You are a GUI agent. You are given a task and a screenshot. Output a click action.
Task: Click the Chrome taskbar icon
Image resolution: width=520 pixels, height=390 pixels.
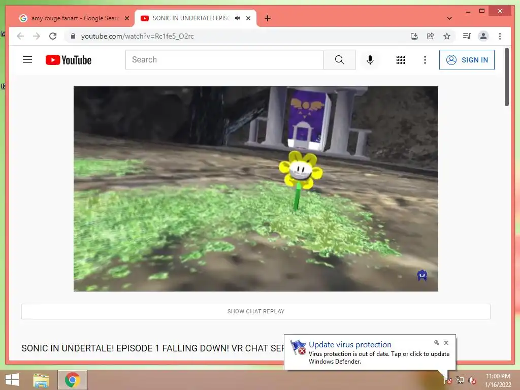pyautogui.click(x=73, y=380)
